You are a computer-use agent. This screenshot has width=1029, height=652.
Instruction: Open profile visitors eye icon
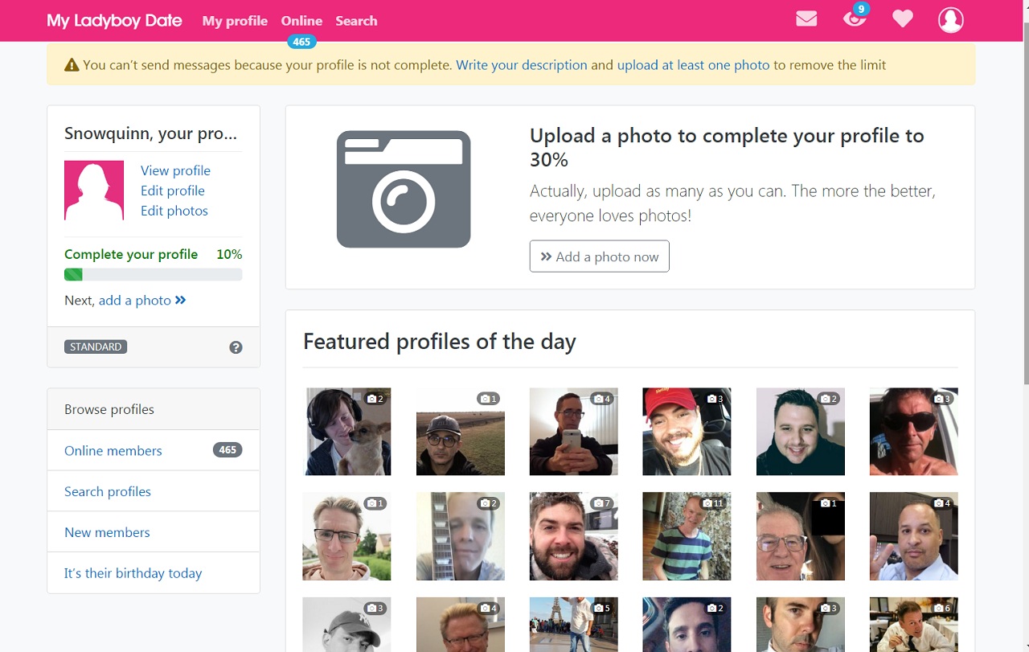(854, 19)
